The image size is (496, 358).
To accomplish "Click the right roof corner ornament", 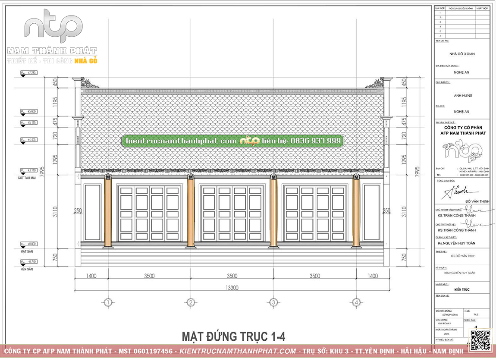I will (x=375, y=83).
